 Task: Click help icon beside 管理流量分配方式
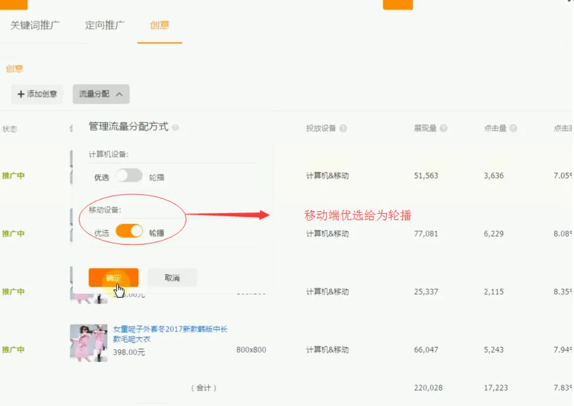[176, 128]
